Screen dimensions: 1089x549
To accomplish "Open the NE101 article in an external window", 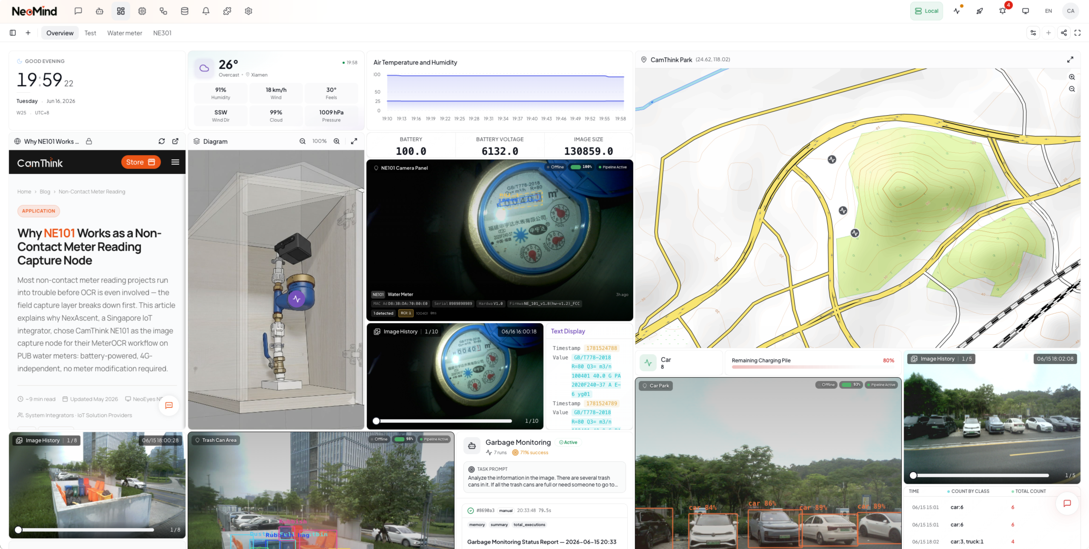I will point(175,141).
